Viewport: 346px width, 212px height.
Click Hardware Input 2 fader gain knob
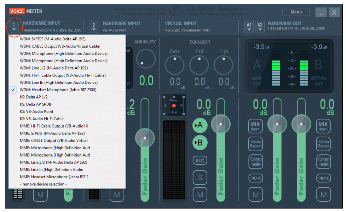pyautogui.click(x=145, y=138)
